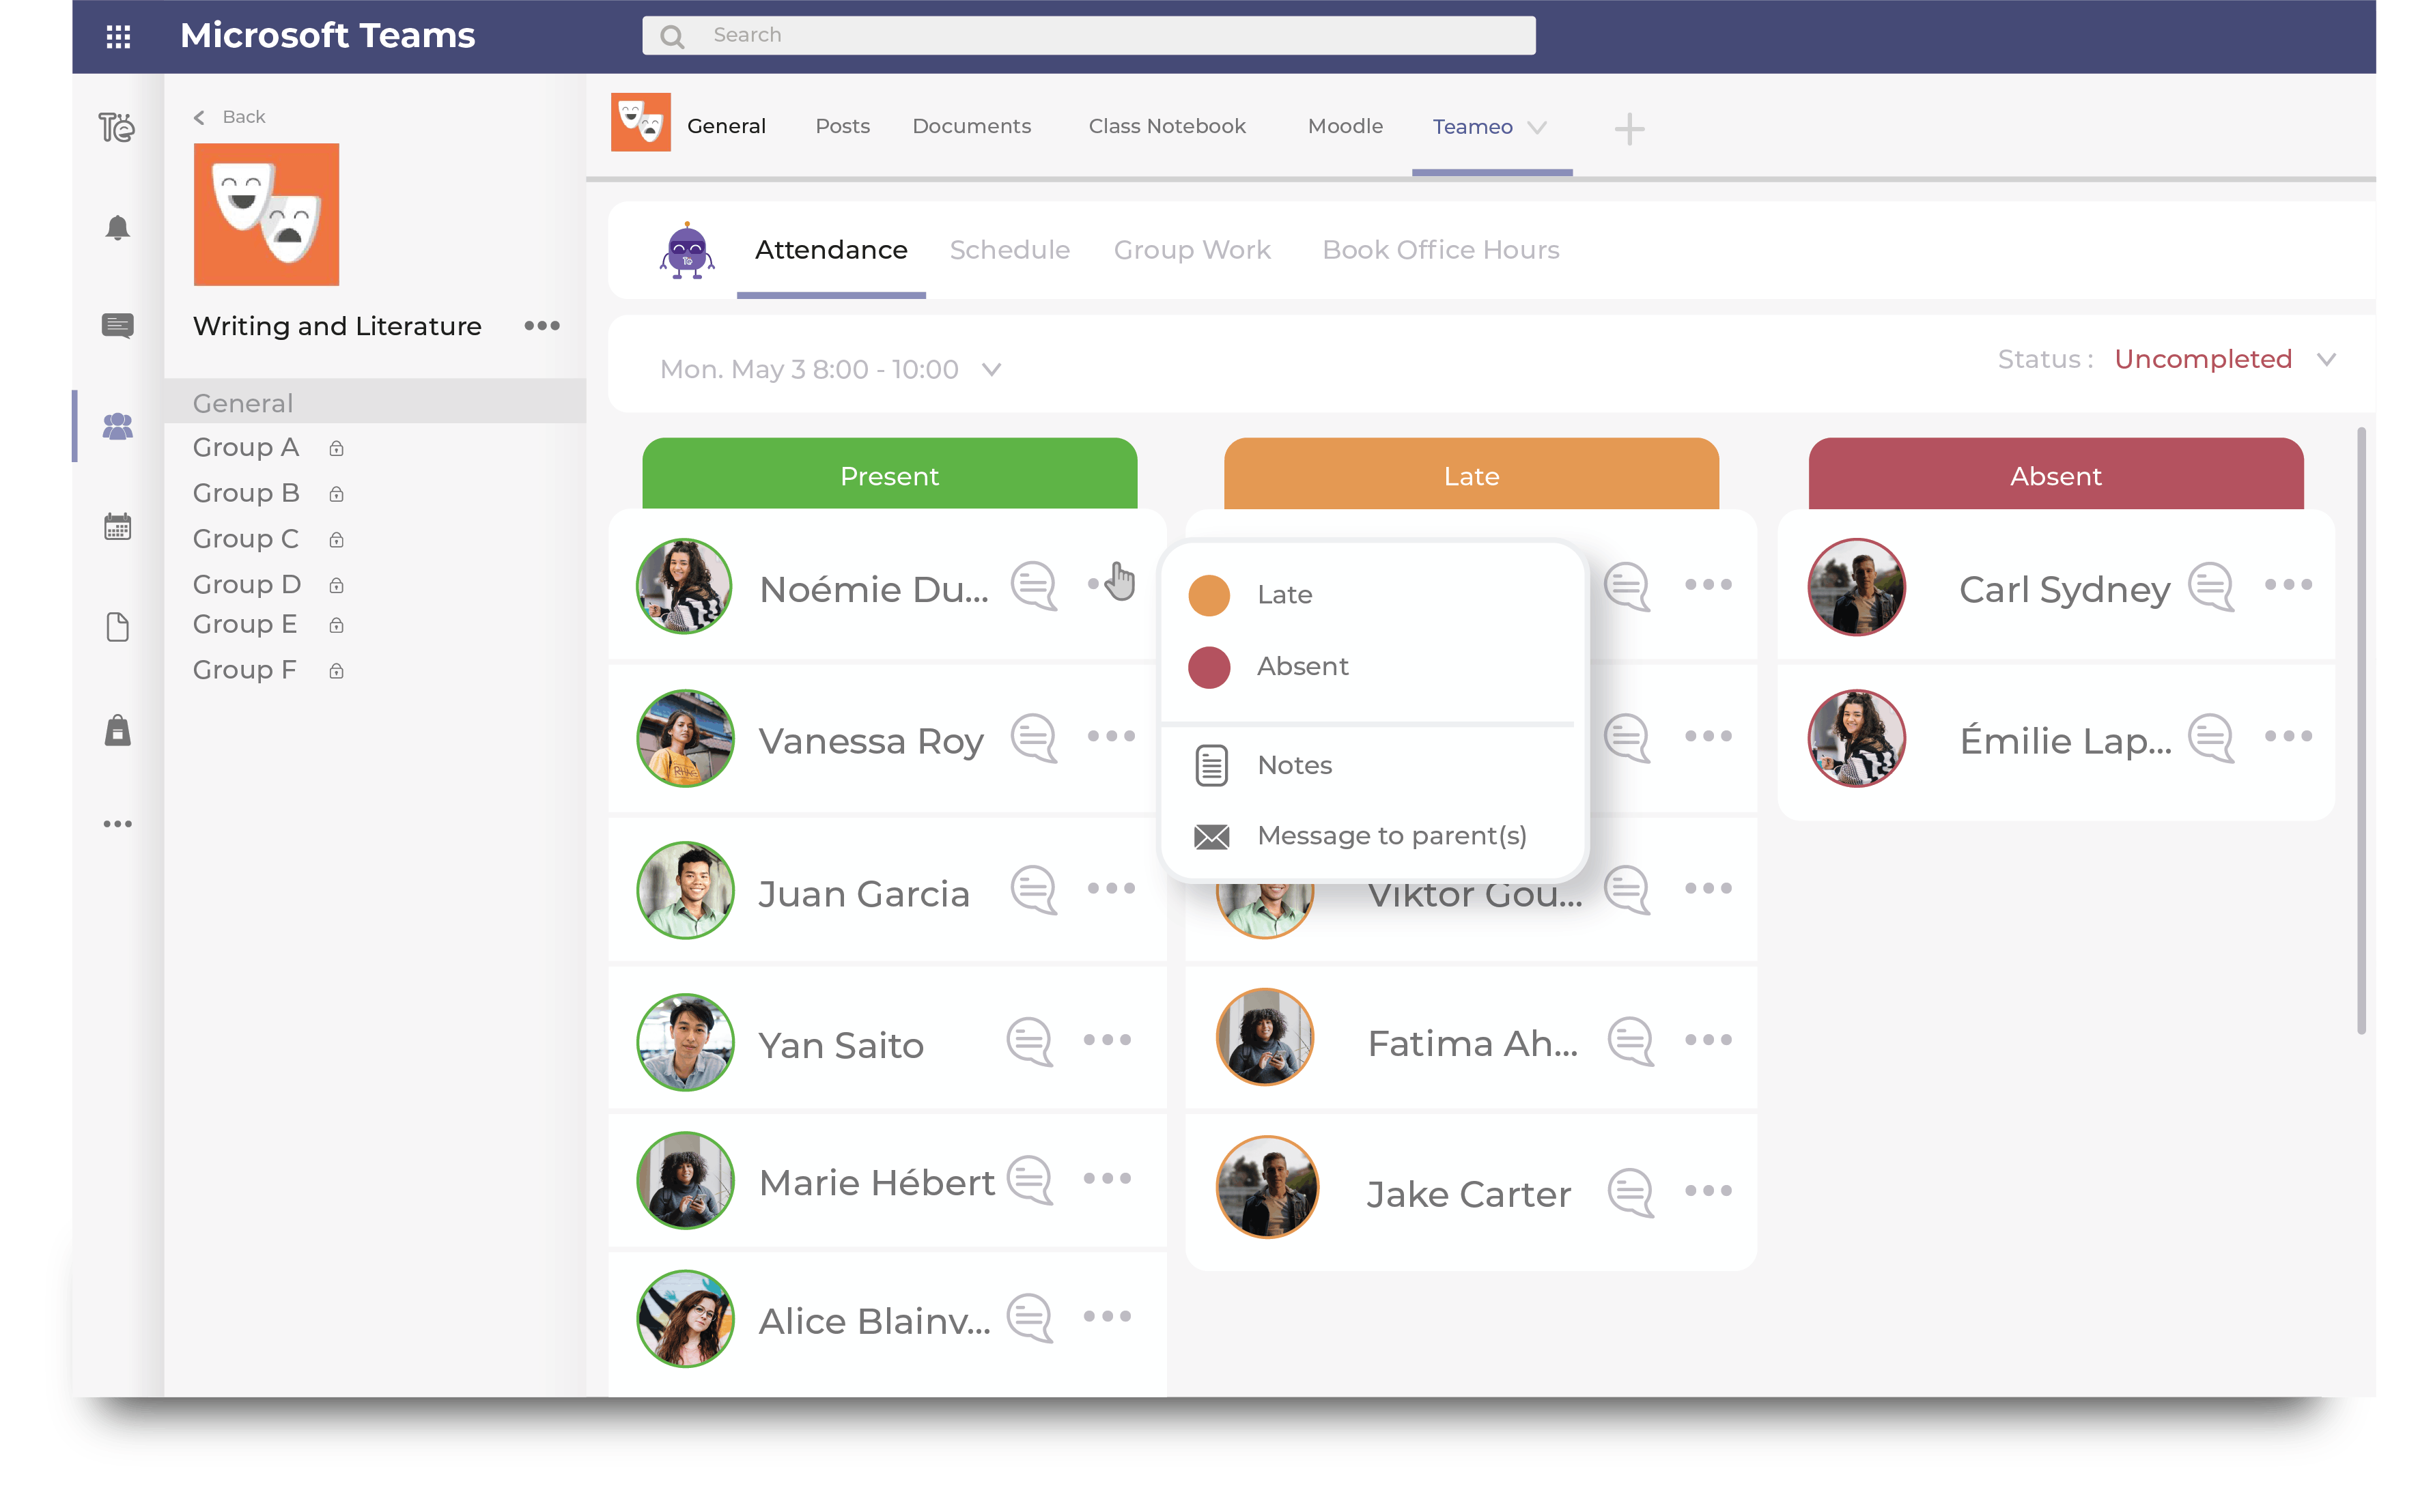2418x1512 pixels.
Task: Toggle the lock on Group A channel
Action: 335,447
